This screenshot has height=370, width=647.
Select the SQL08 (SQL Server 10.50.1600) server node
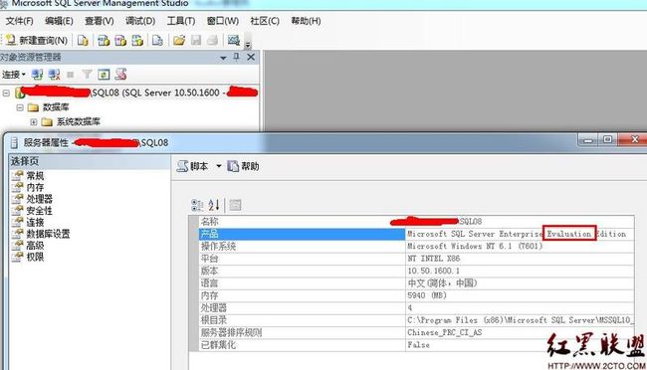(136, 92)
